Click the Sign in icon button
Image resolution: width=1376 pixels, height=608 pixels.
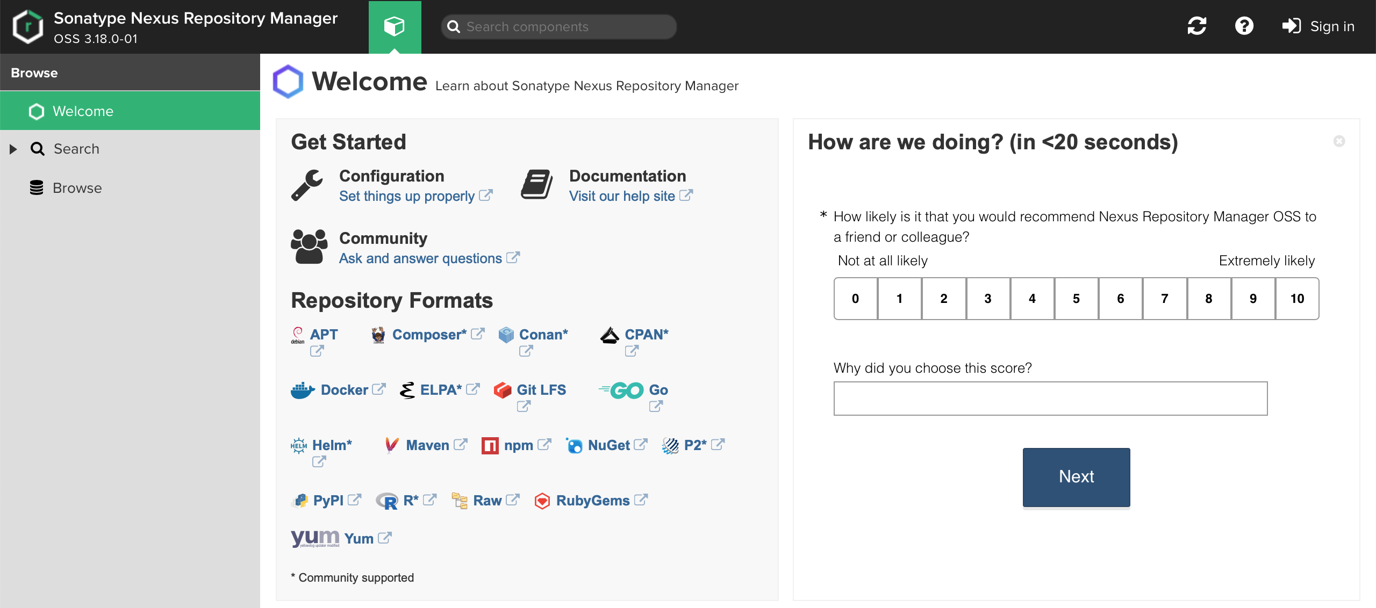click(1290, 26)
